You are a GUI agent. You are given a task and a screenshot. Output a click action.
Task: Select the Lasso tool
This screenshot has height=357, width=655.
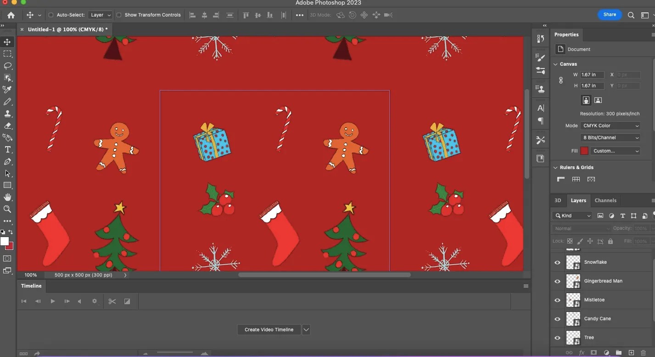point(7,66)
